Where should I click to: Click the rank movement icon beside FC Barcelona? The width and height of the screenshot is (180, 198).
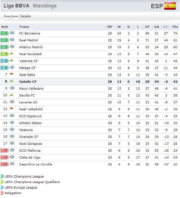tap(12, 33)
